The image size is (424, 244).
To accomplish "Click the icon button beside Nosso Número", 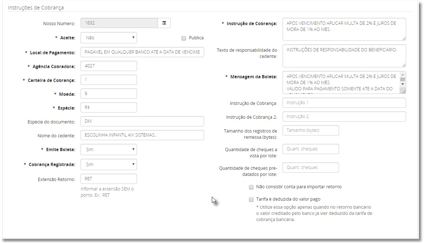I will [x=164, y=23].
